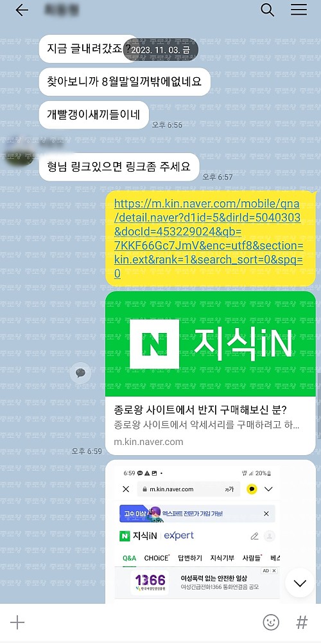Viewport: 321px width, 643px height.
Task: Select the 답변하기 tab
Action: pos(190,557)
